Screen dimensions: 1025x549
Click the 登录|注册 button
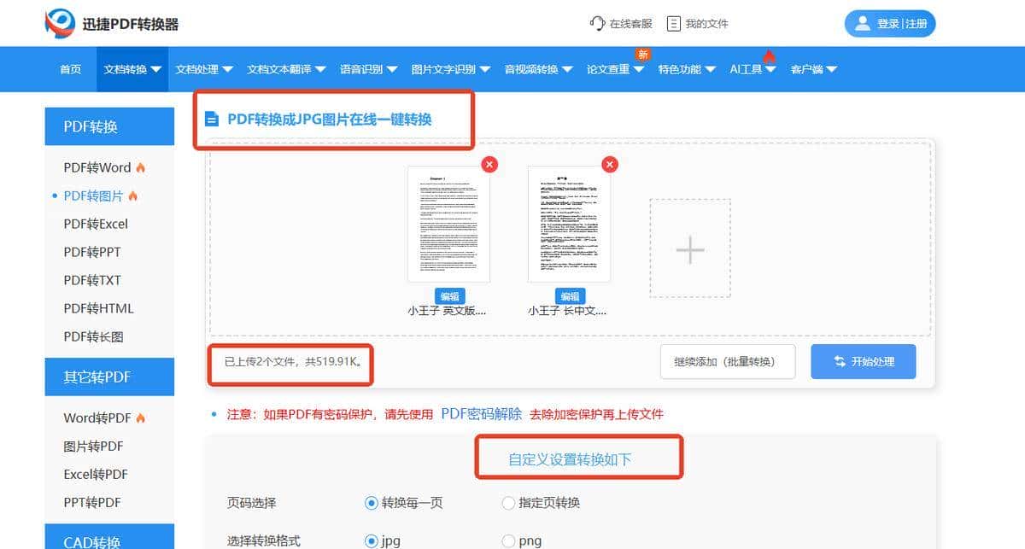click(x=890, y=23)
